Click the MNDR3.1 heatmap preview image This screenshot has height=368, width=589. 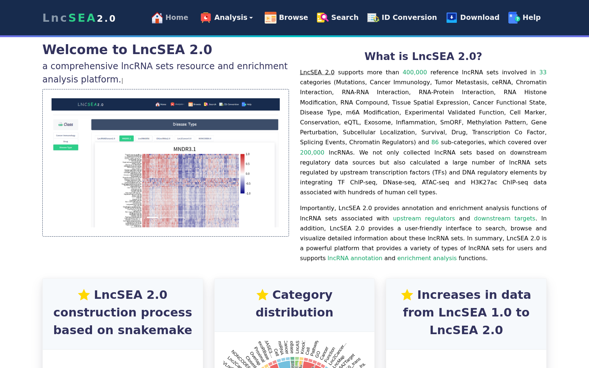166,163
